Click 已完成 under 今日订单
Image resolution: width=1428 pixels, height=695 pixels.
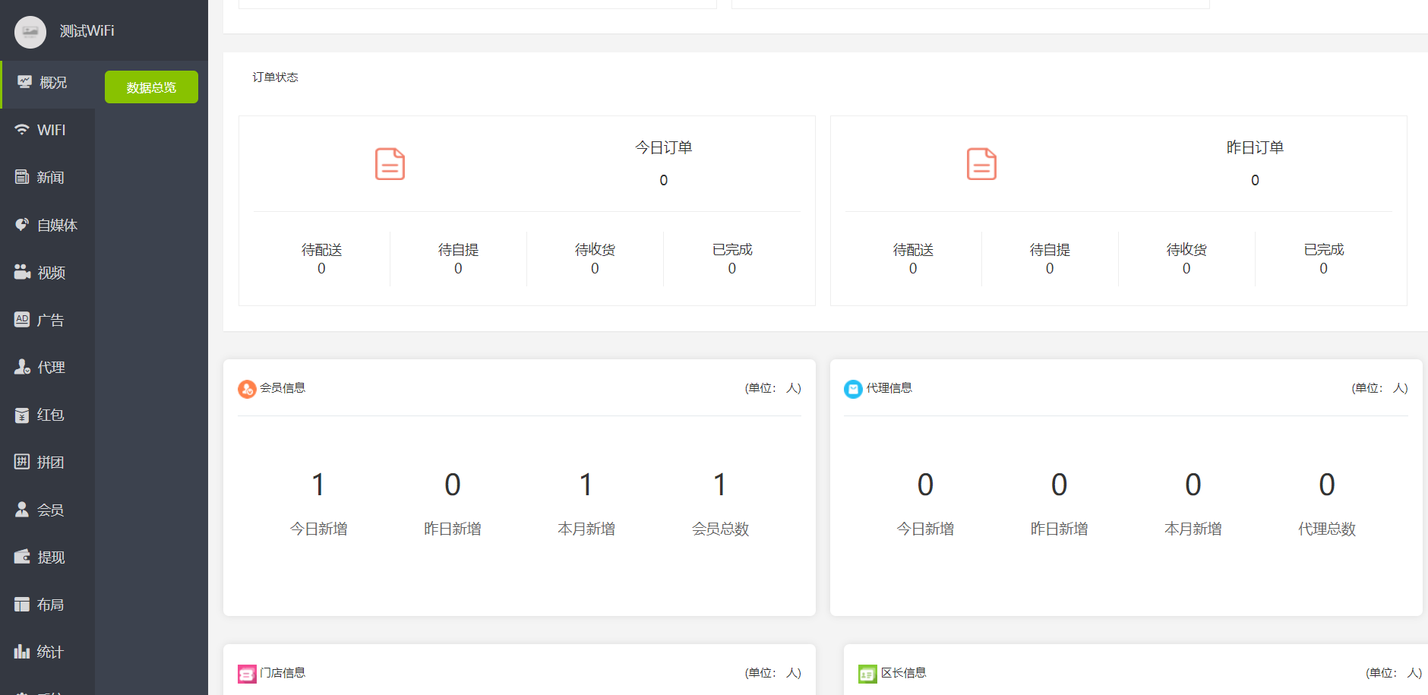click(x=732, y=250)
